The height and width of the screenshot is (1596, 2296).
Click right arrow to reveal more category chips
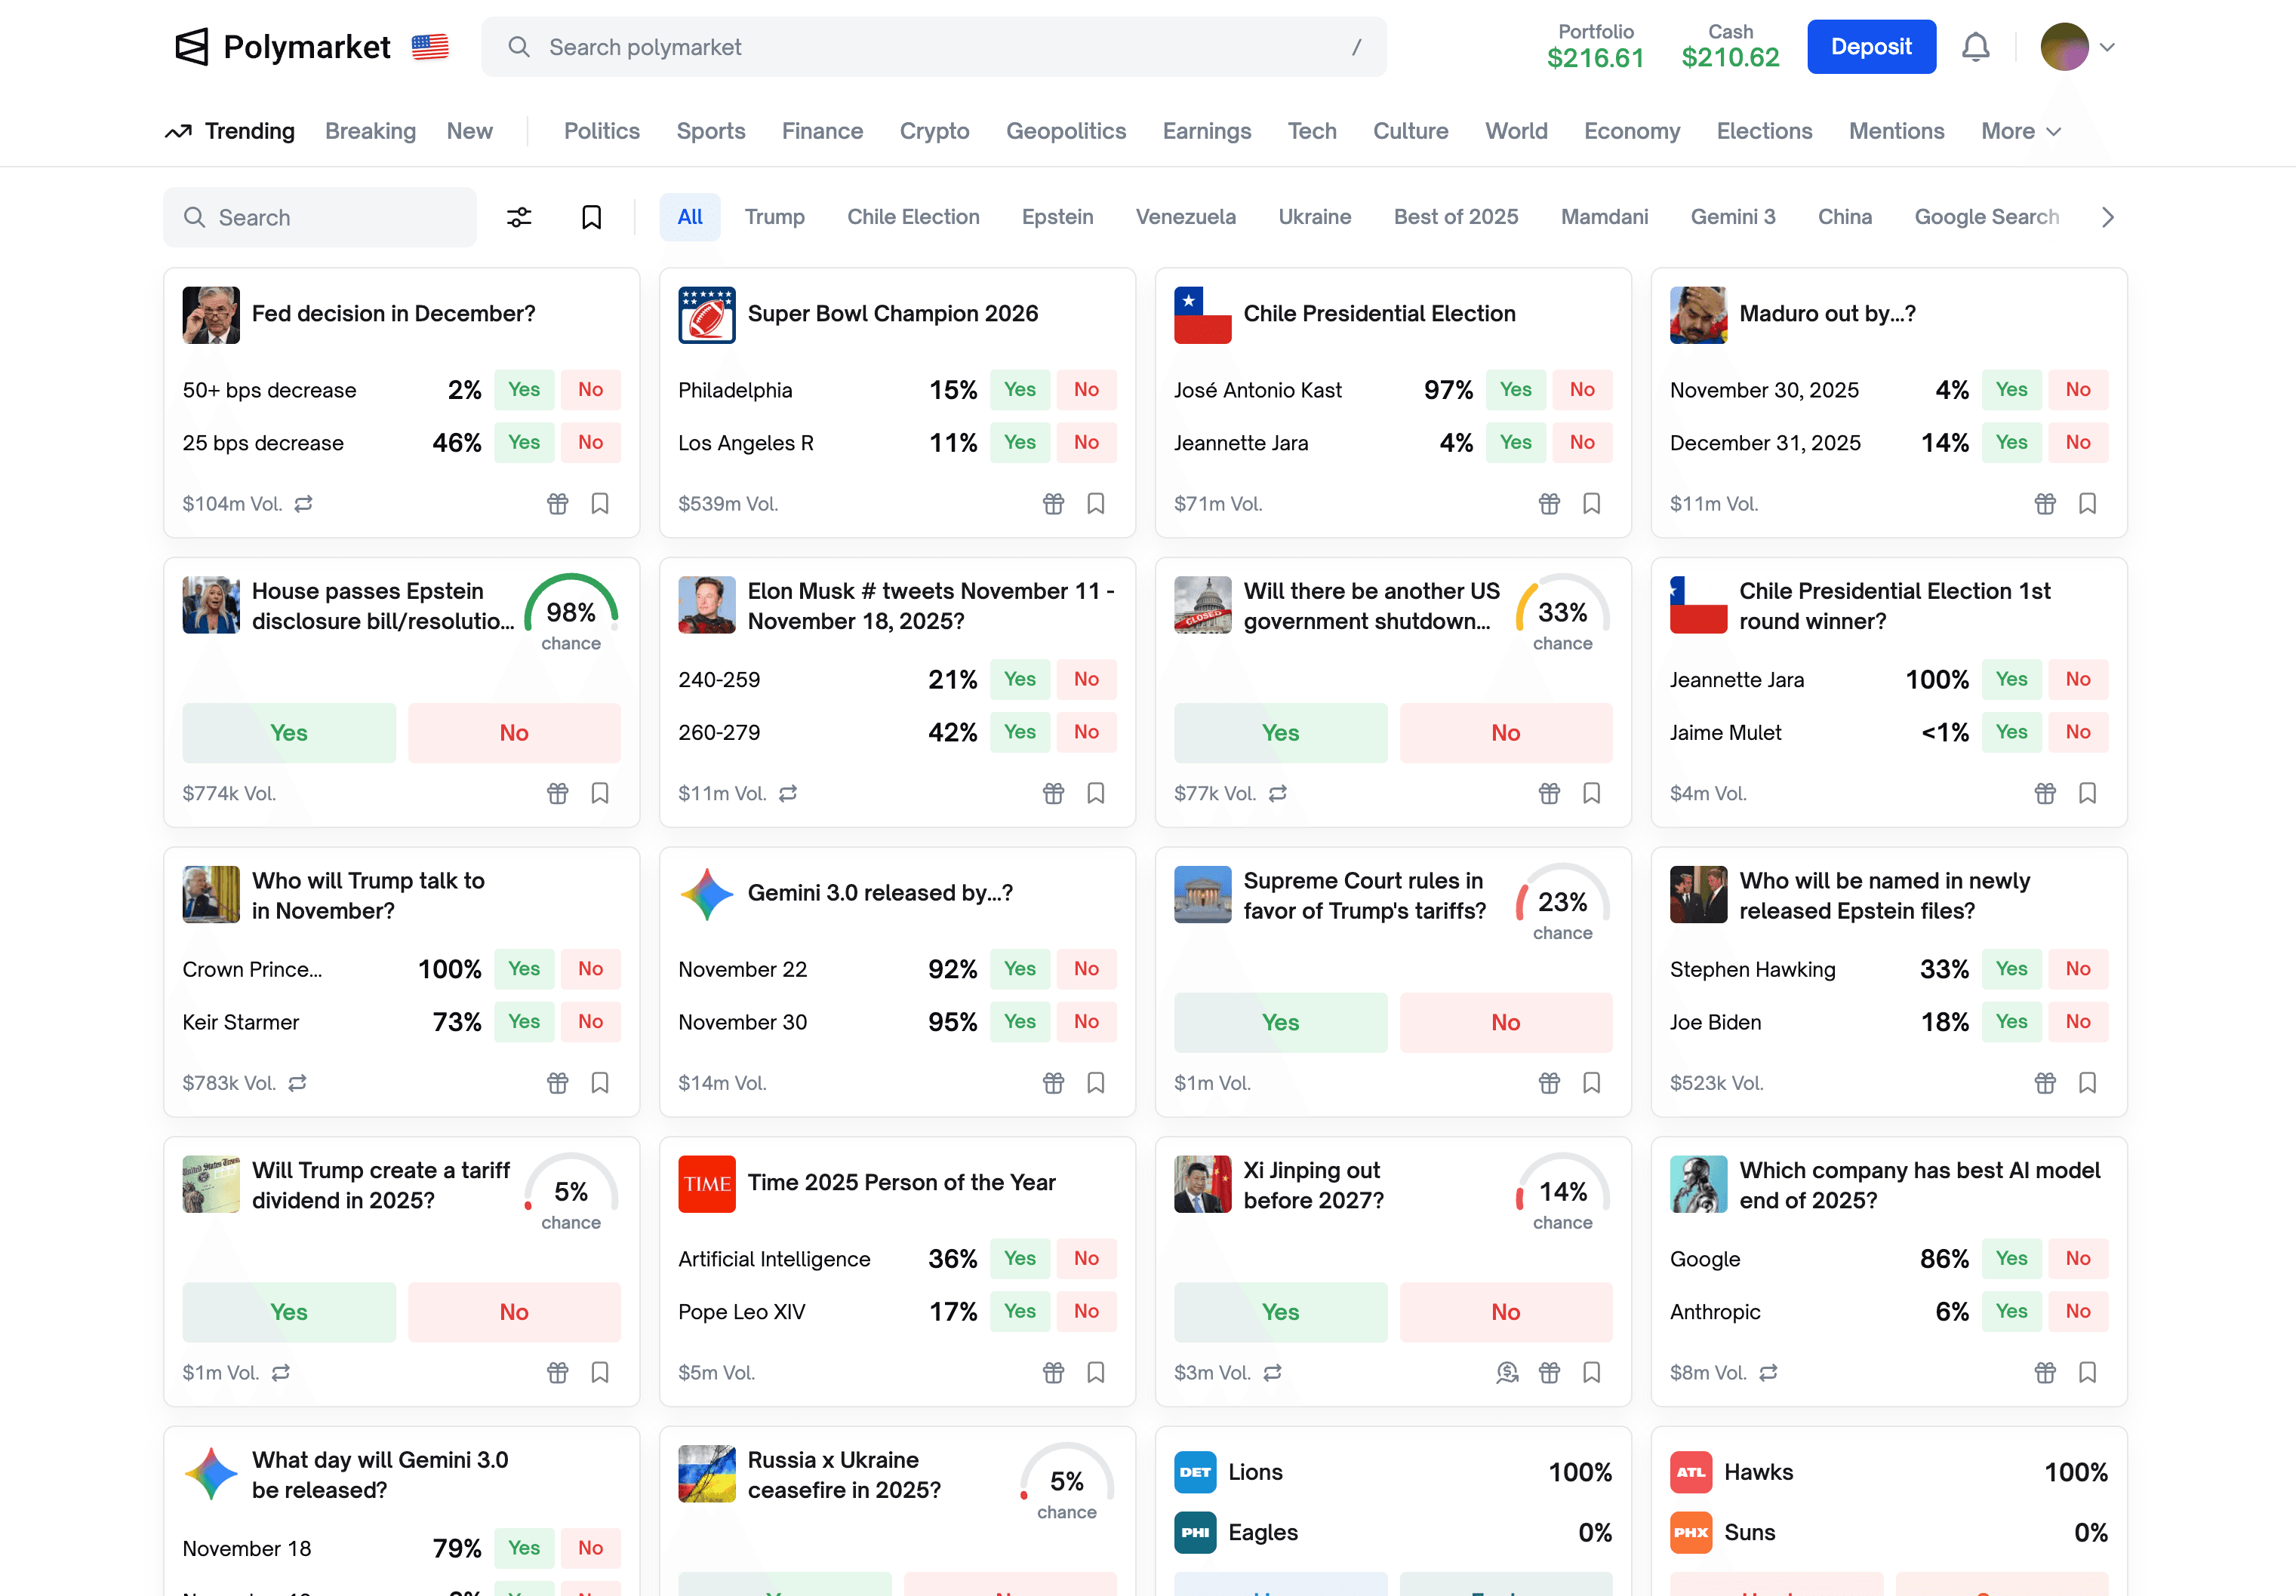click(x=2107, y=217)
